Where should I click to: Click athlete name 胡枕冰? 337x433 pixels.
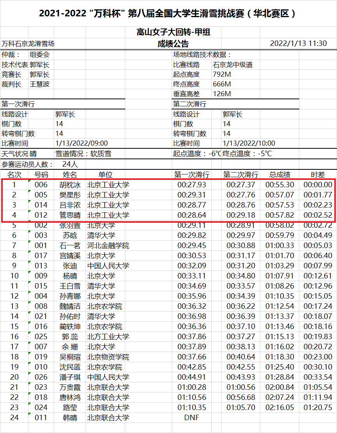point(70,185)
